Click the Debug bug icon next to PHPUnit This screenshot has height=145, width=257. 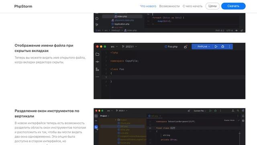[x=223, y=47]
